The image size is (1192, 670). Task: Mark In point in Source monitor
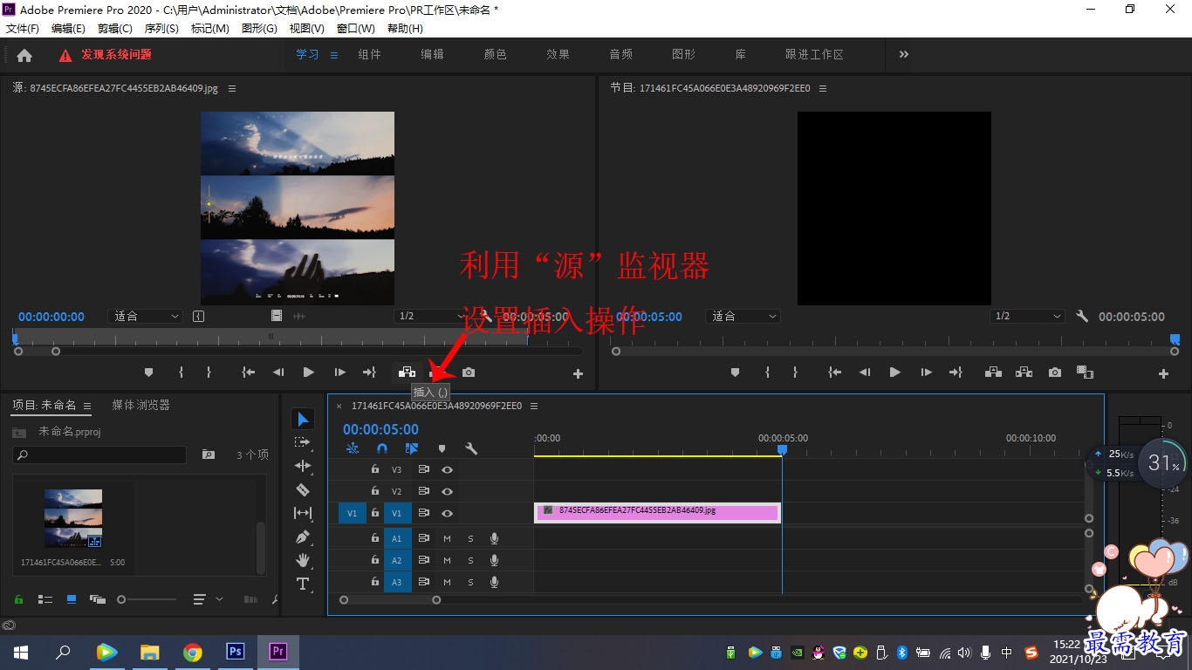click(181, 373)
